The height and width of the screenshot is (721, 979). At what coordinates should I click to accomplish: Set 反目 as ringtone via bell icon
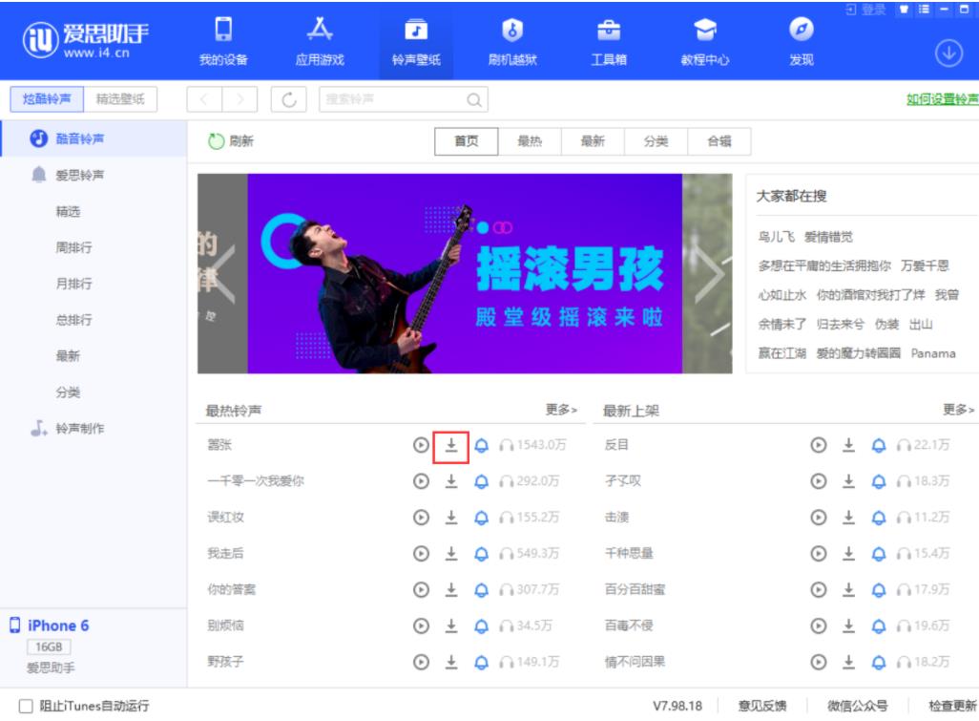pyautogui.click(x=878, y=445)
